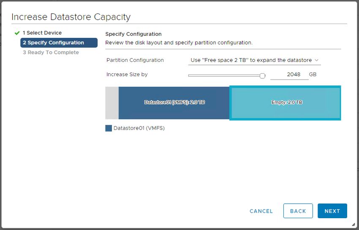Click the chevron arrow of the partition dropdown
Screen dimensions: 359x230
(317, 60)
